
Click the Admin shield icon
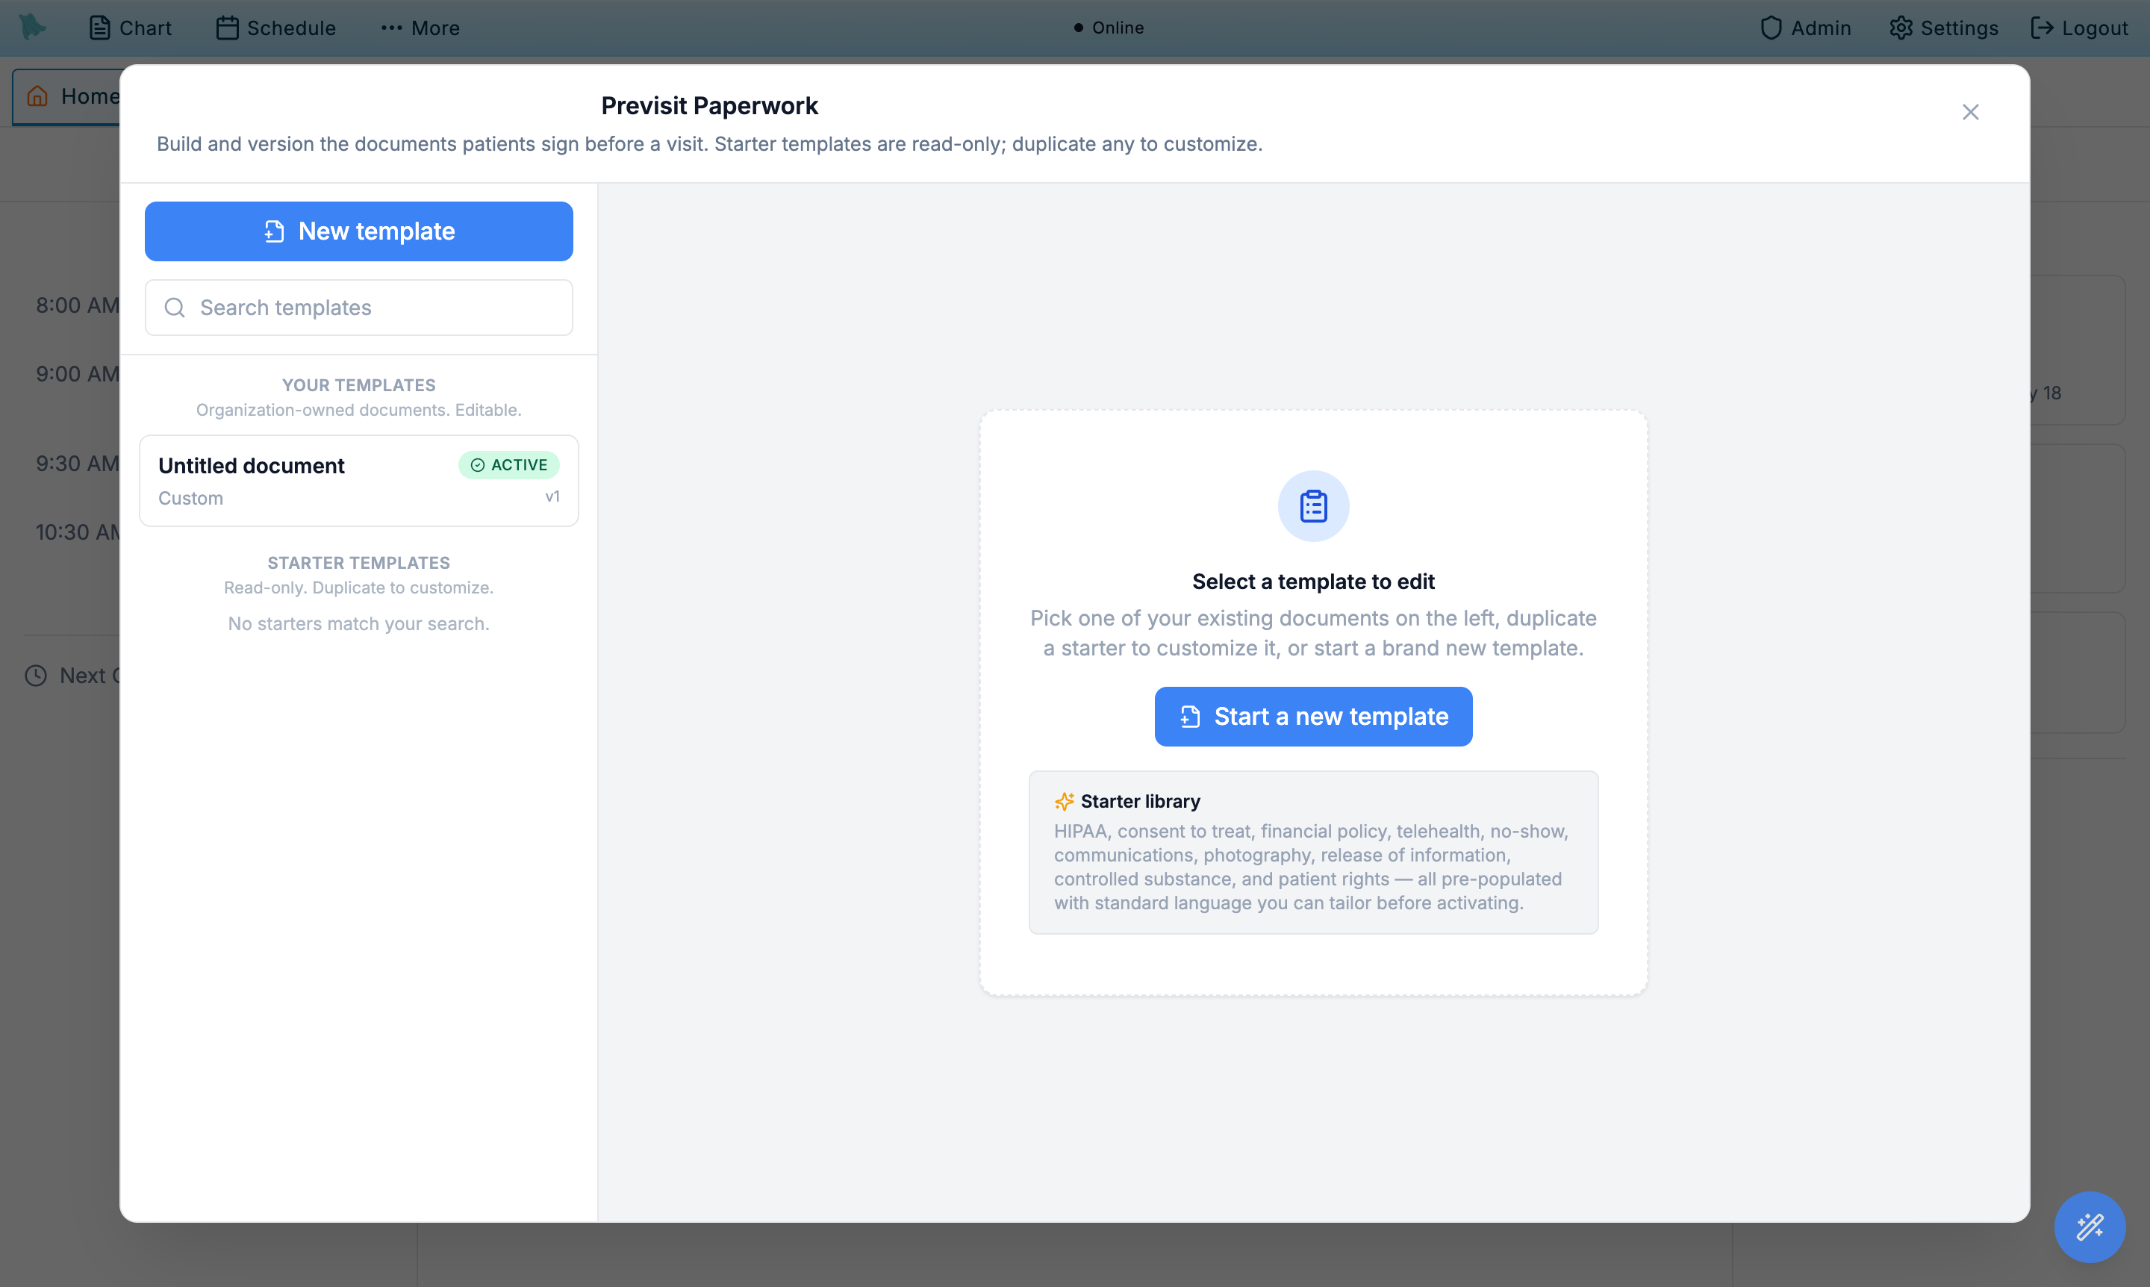click(1771, 28)
